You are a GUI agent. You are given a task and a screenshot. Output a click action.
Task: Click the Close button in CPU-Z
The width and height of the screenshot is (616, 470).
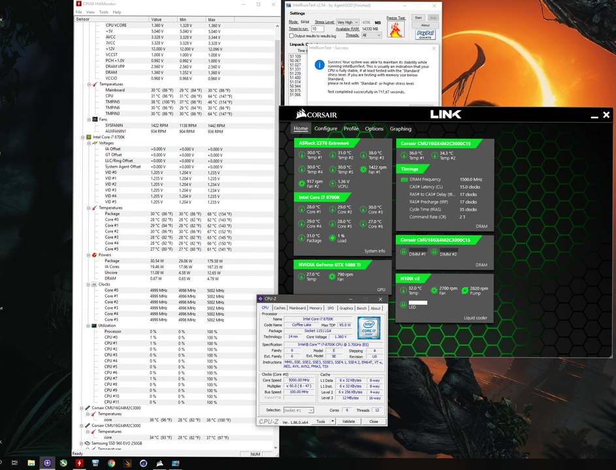(x=374, y=421)
